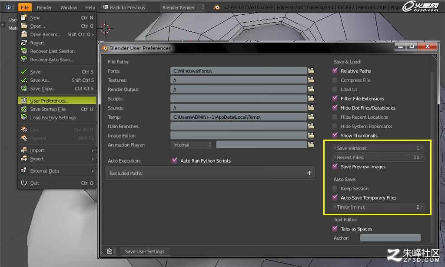
Task: Select User Preferences menu entry
Action: point(57,100)
